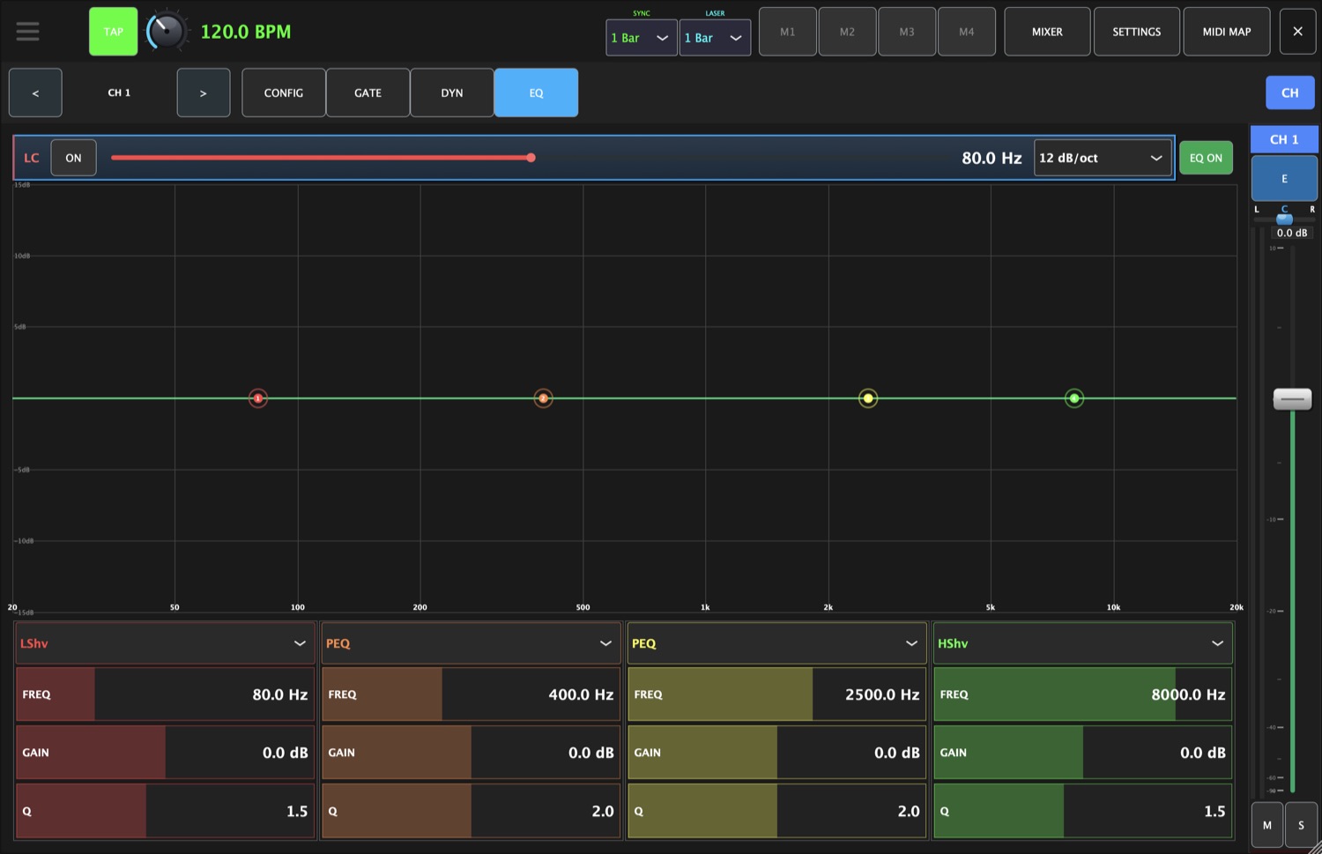Viewport: 1322px width, 854px height.
Task: Click the 8000.0 Hz FREQ slider
Action: [x=1082, y=694]
